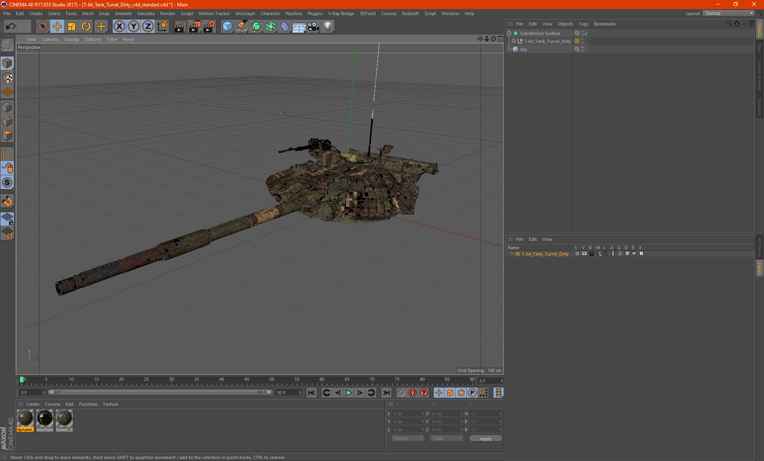Add Subdivision Surface generator icon
Image resolution: width=764 pixels, height=461 pixels.
[x=256, y=27]
